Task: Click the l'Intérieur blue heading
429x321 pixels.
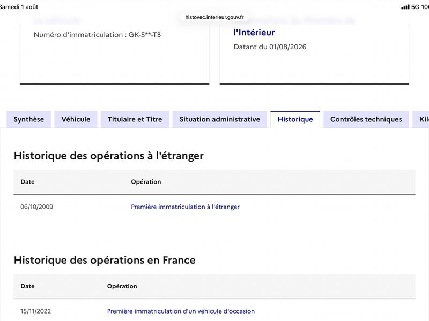Action: coord(254,33)
